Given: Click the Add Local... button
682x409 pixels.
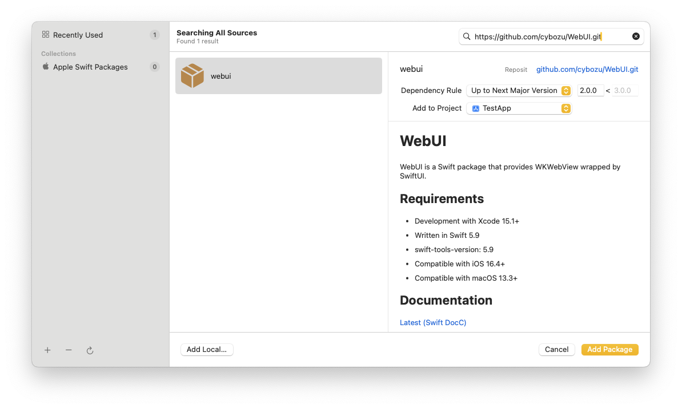Looking at the screenshot, I should [x=207, y=350].
